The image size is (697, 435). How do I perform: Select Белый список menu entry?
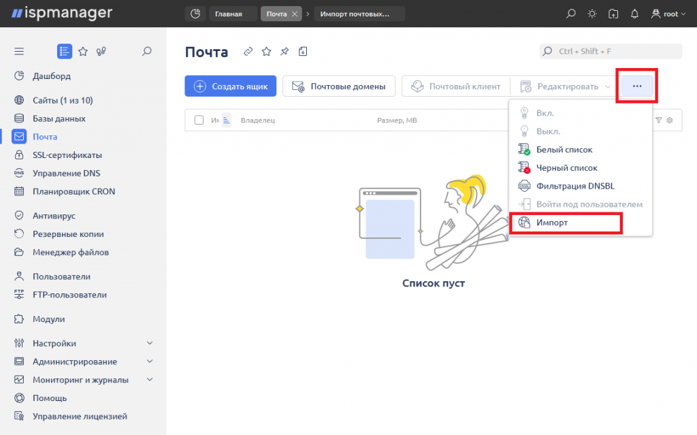click(581, 150)
